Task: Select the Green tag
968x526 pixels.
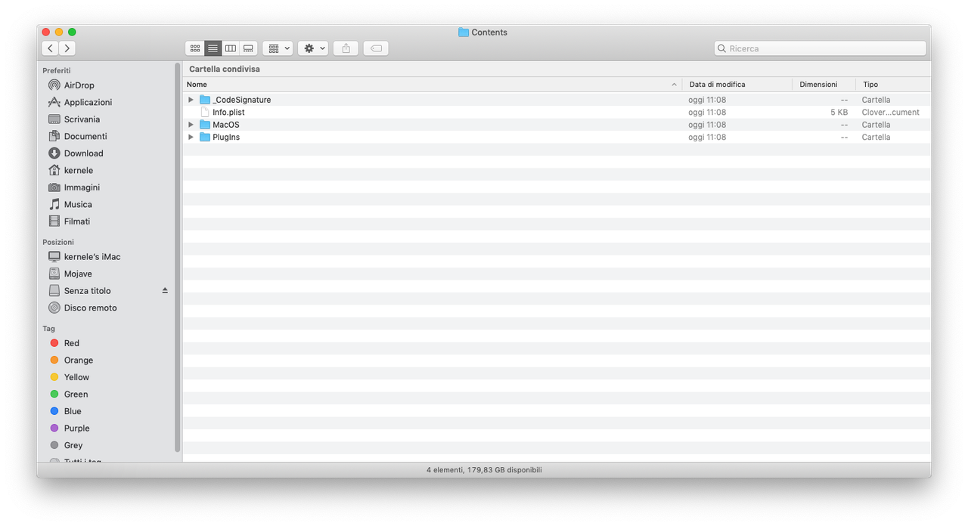Action: (76, 394)
